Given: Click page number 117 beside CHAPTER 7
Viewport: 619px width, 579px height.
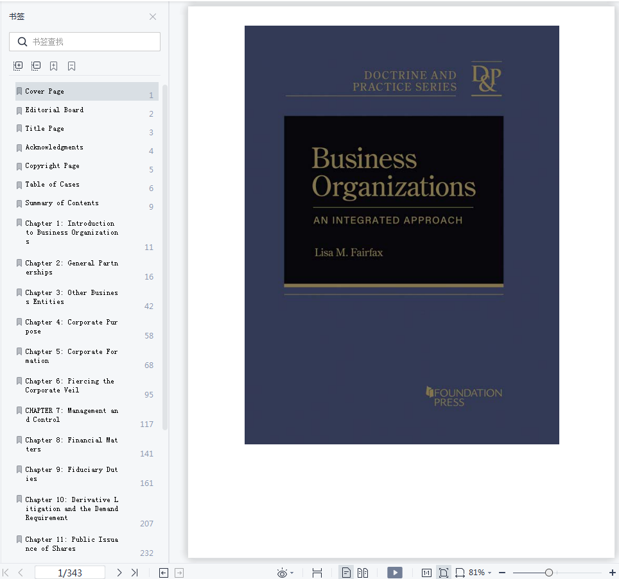Looking at the screenshot, I should (x=146, y=424).
